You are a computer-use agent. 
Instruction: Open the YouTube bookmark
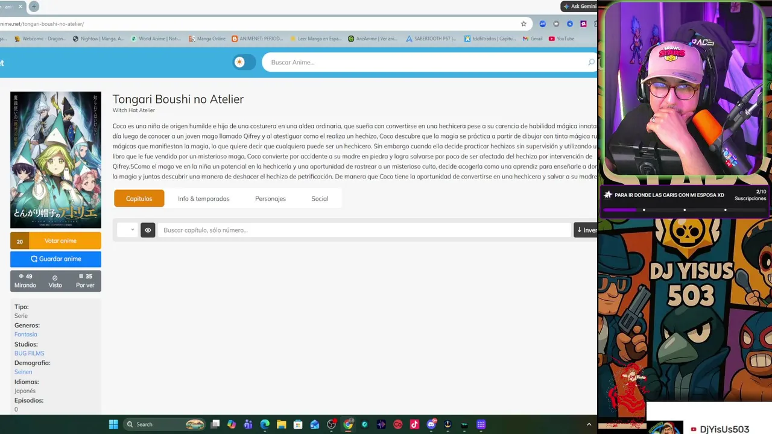[562, 39]
